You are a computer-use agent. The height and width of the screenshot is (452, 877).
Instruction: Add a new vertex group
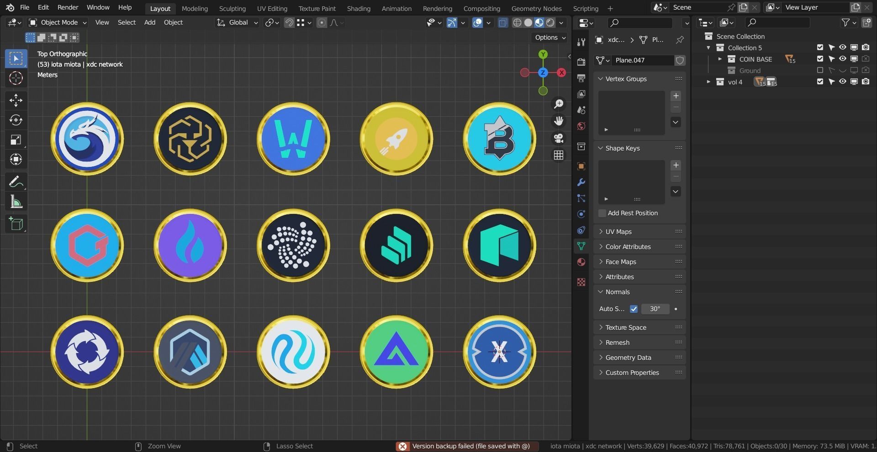pos(676,96)
